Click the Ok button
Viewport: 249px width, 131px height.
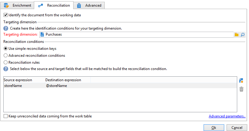pyautogui.click(x=214, y=128)
